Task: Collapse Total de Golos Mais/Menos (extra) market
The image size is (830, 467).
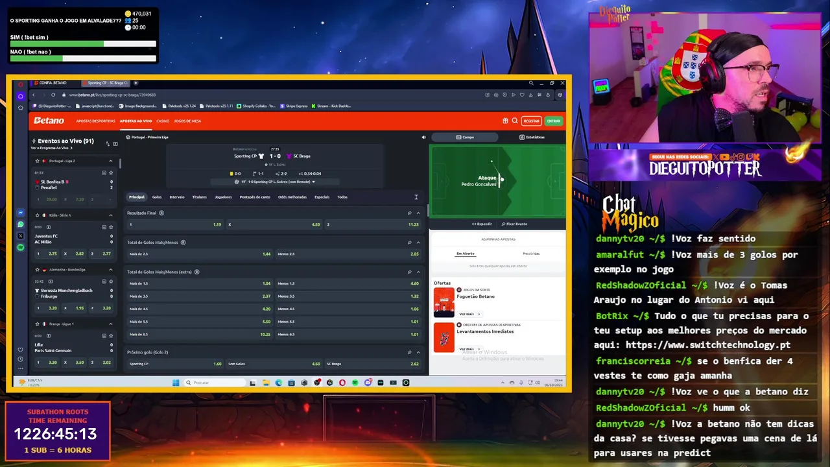Action: (418, 272)
